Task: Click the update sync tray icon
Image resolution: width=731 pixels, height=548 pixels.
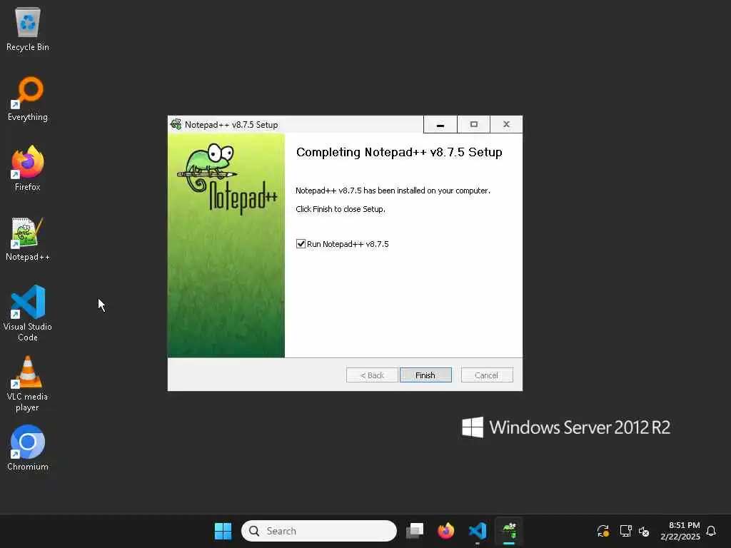Action: 603,531
